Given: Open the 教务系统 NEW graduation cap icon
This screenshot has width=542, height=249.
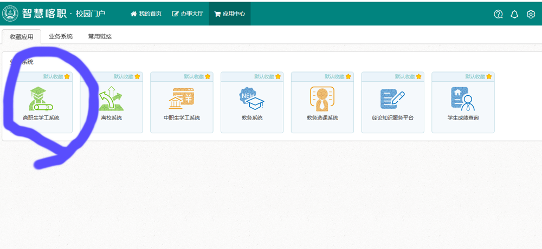Looking at the screenshot, I should (x=251, y=99).
